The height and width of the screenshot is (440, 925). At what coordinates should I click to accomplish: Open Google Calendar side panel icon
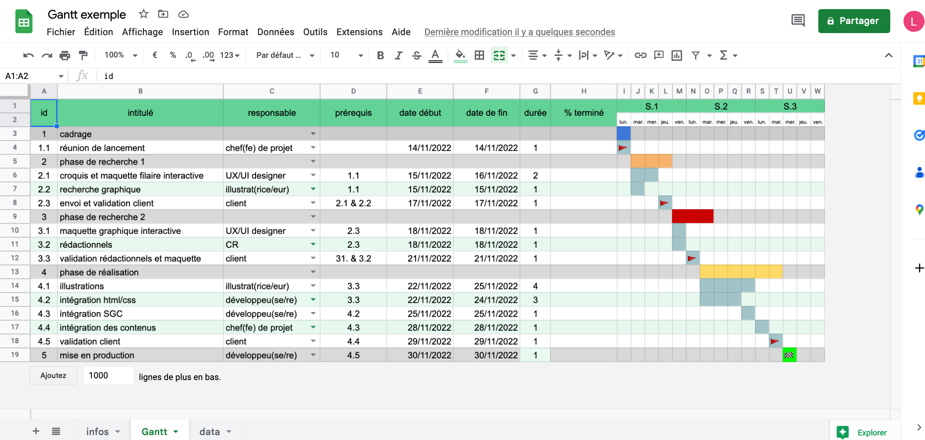(918, 61)
